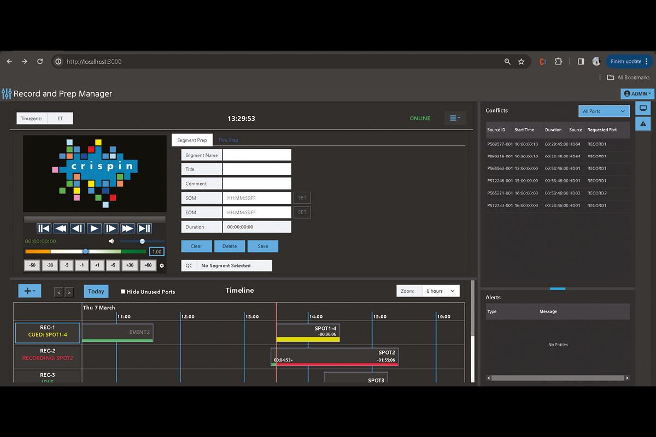
Task: Select the Segment Prep tab
Action: (x=192, y=140)
